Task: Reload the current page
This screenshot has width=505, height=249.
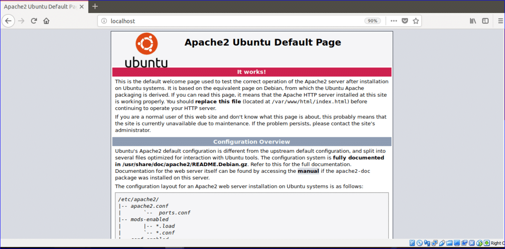Action: (x=34, y=21)
